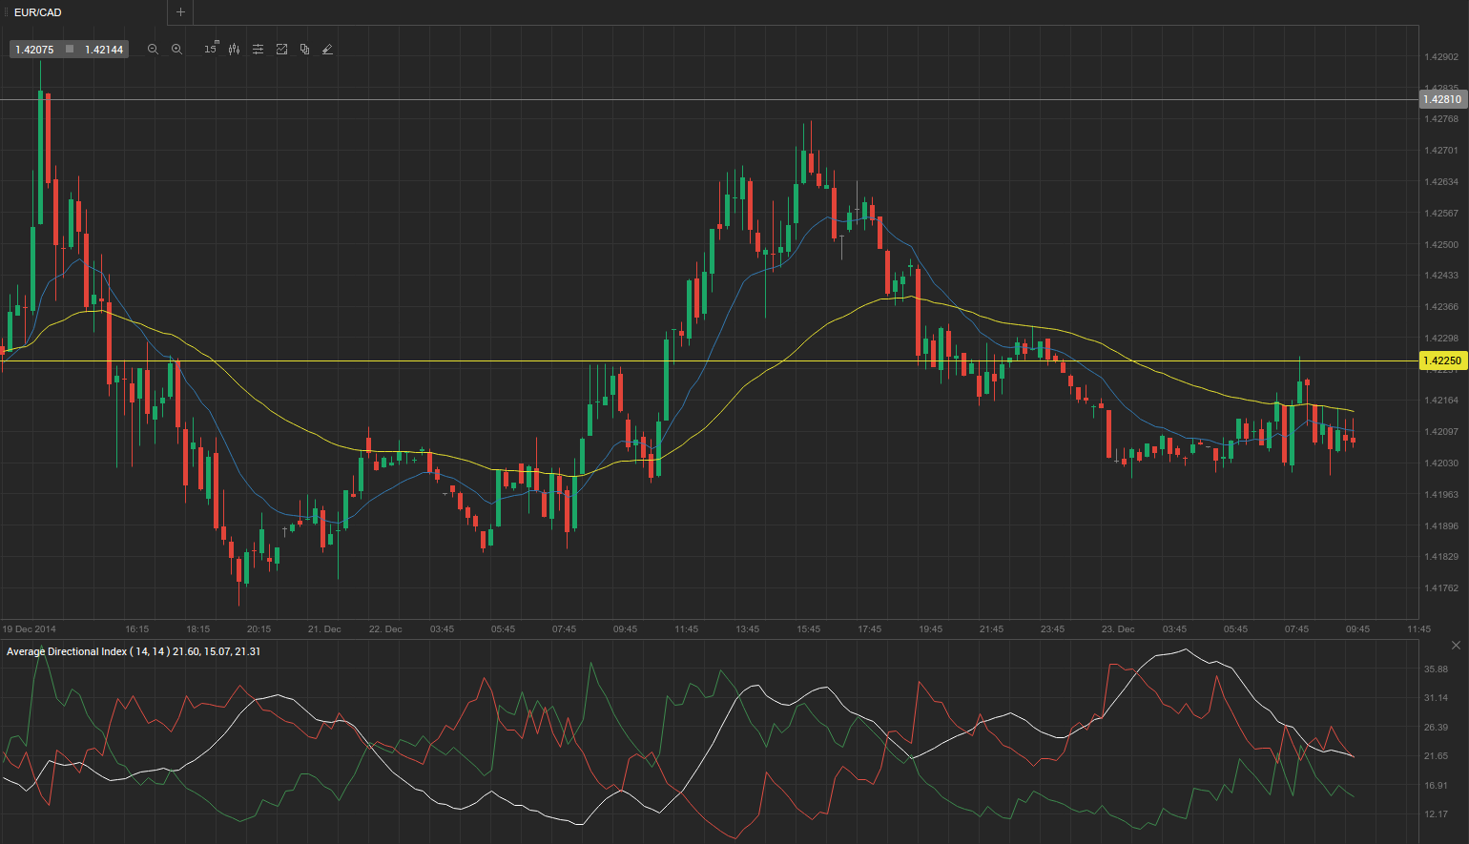Zoom out the chart with the minus magnifier
This screenshot has width=1469, height=844.
click(x=153, y=50)
